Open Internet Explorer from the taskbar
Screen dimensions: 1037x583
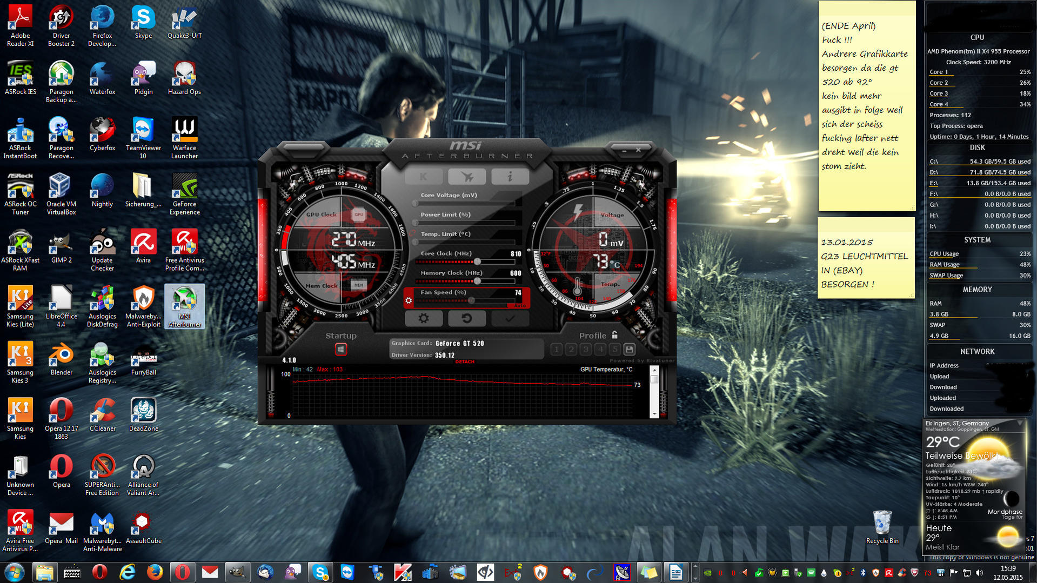coord(127,572)
